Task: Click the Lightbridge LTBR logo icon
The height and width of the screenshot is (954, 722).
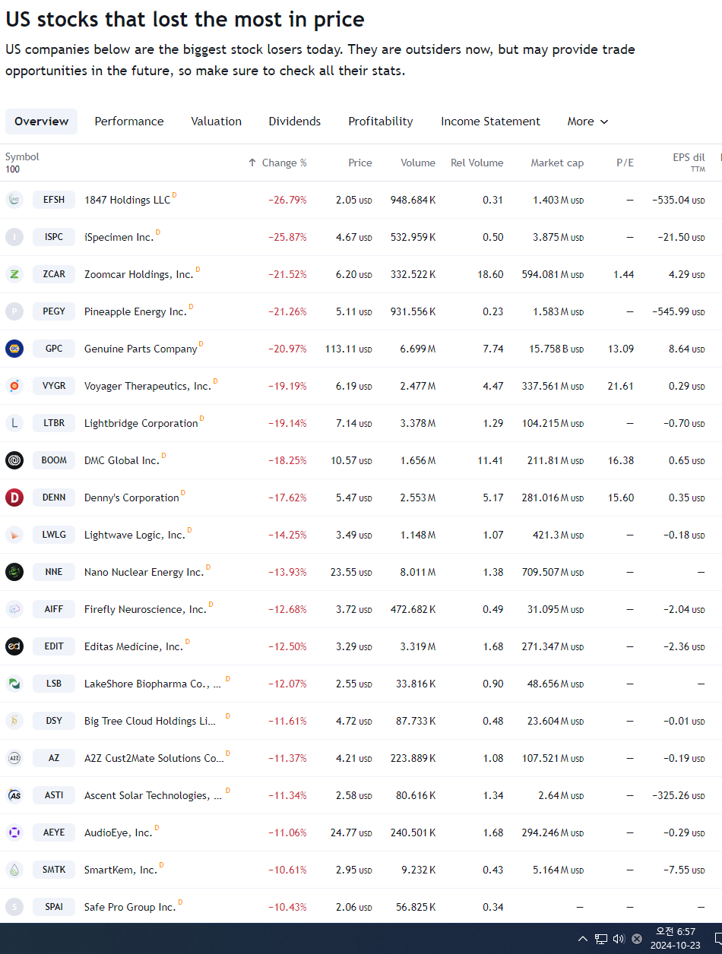Action: 14,423
